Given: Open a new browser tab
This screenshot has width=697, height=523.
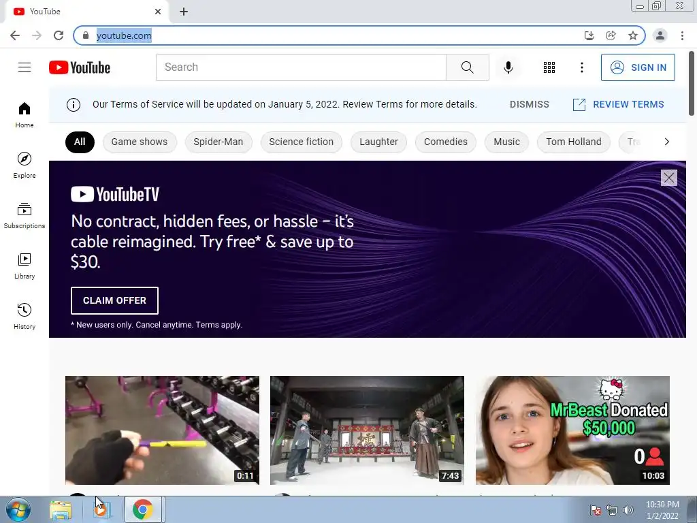Looking at the screenshot, I should click(x=184, y=12).
